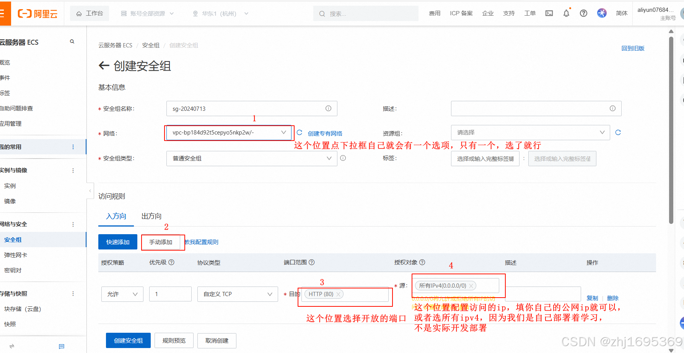The image size is (684, 353).
Task: Show info tip in security group name field
Action: point(328,108)
